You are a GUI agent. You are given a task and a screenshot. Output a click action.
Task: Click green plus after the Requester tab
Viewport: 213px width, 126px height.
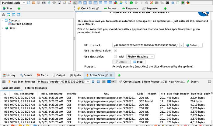click(x=165, y=8)
